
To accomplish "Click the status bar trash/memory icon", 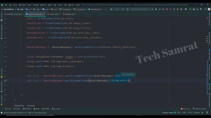I will (x=207, y=113).
